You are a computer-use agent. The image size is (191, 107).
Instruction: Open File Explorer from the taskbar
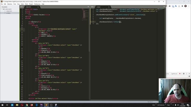coord(17,105)
